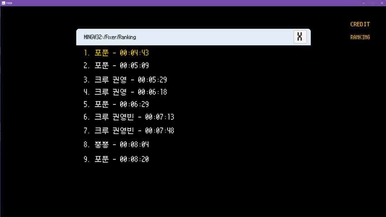Click the MINGW32:/Fixer/Ranking path title
Screen dimensions: 386x217
110,37
